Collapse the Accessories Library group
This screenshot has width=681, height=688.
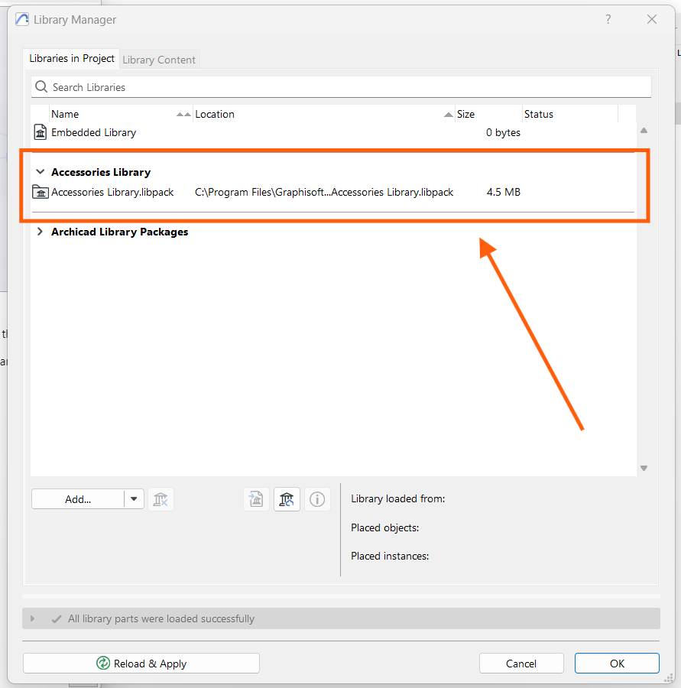coord(40,171)
